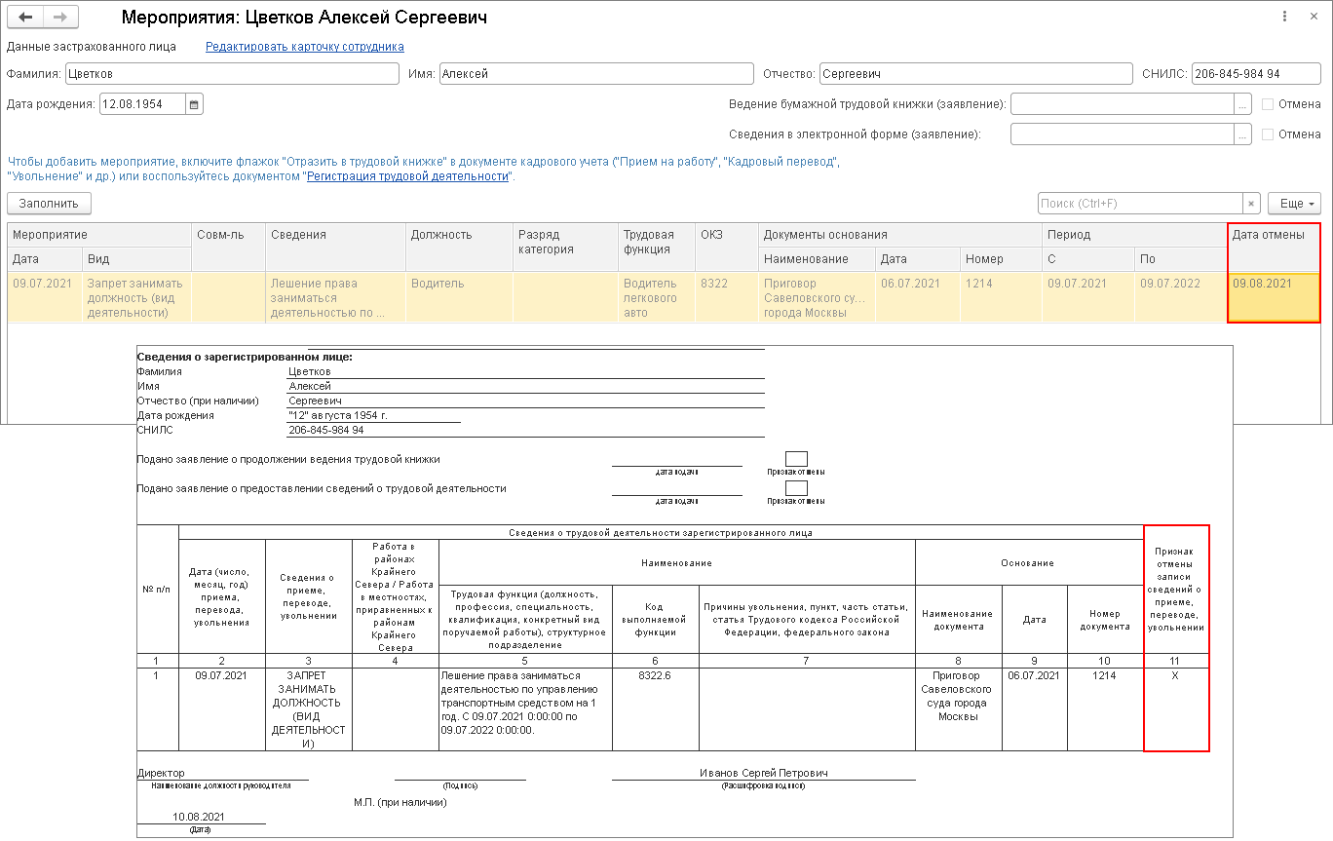Select the 1214 document number cell

click(x=1002, y=297)
